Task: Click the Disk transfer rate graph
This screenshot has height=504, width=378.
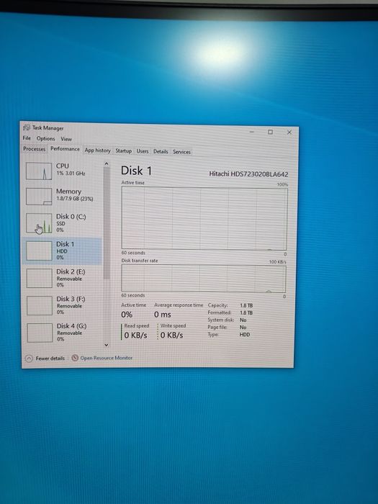Action: [204, 279]
